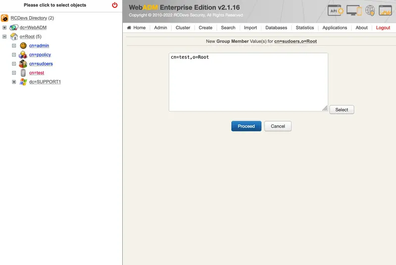The image size is (396, 265).
Task: Click the red Logout link
Action: (x=383, y=28)
